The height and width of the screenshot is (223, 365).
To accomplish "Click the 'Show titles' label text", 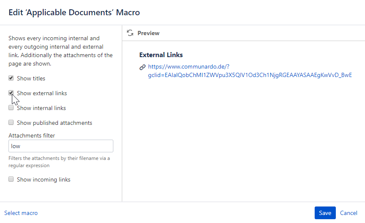I will [31, 78].
